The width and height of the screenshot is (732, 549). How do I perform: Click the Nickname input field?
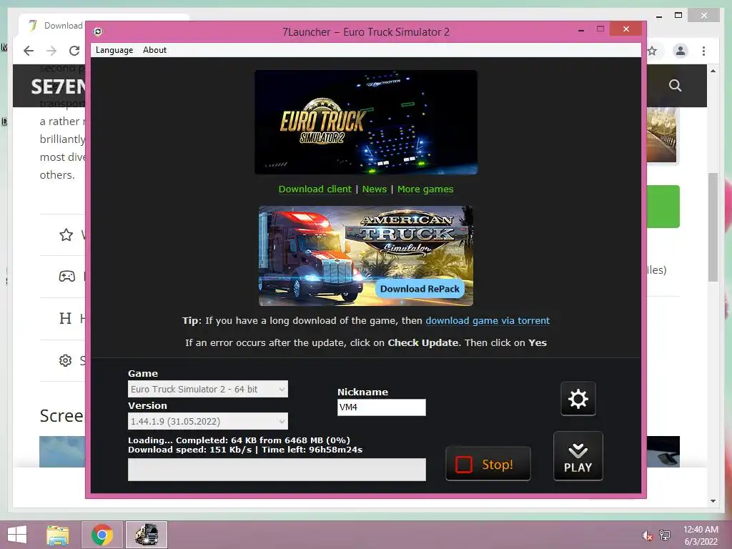click(x=382, y=407)
